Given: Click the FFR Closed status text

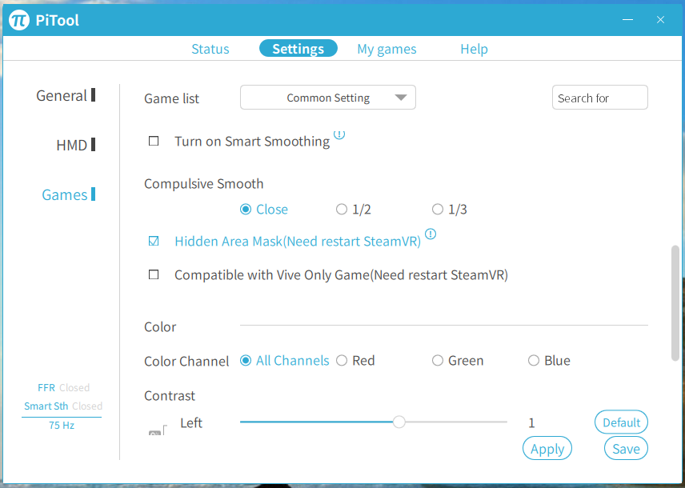Looking at the screenshot, I should pyautogui.click(x=64, y=387).
